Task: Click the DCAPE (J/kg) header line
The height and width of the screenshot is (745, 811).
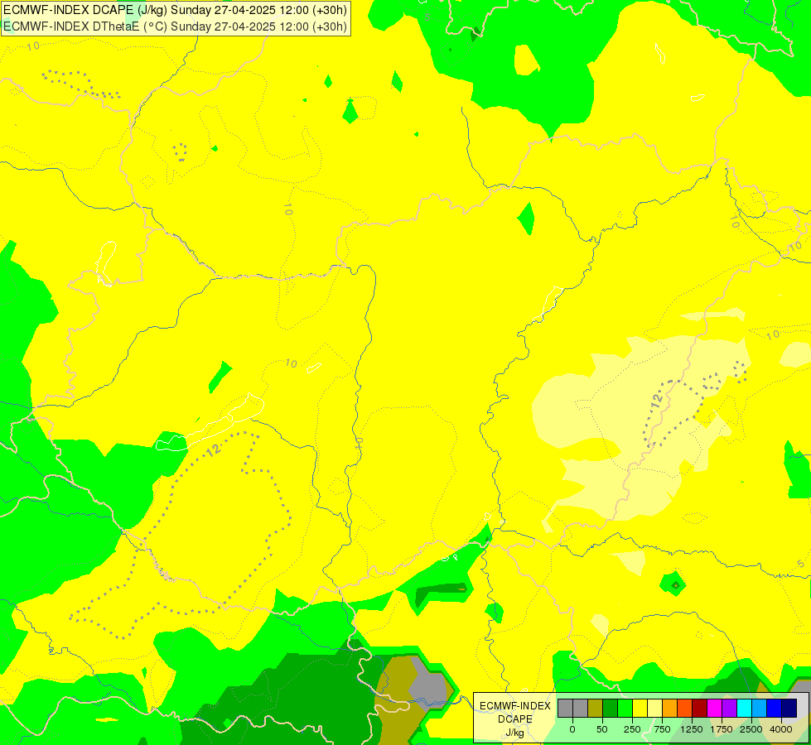Action: click(x=175, y=10)
